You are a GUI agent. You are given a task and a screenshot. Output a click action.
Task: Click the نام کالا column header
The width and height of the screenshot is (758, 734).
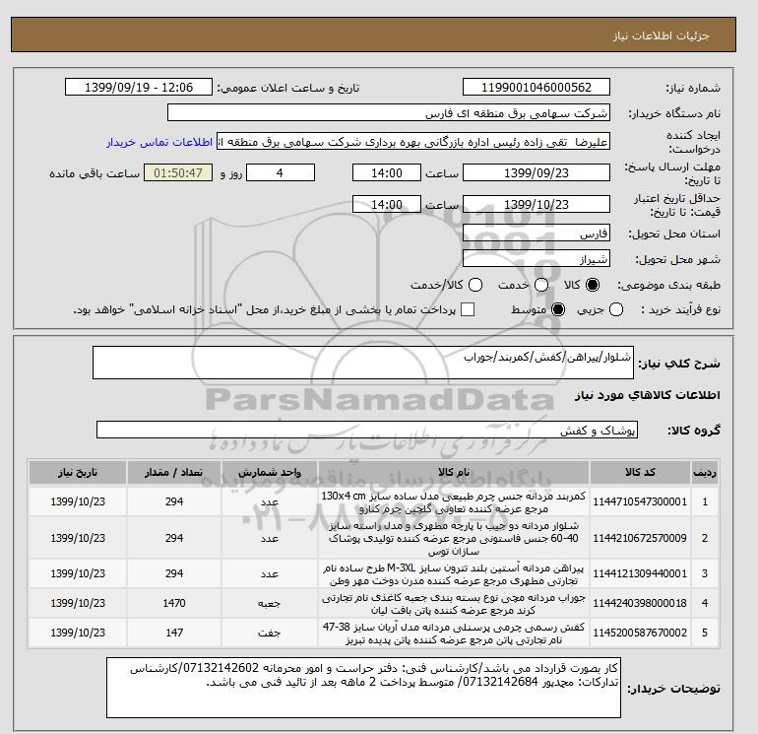pyautogui.click(x=454, y=472)
